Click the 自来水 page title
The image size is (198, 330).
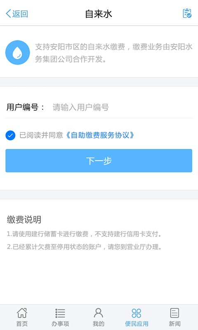pyautogui.click(x=99, y=14)
